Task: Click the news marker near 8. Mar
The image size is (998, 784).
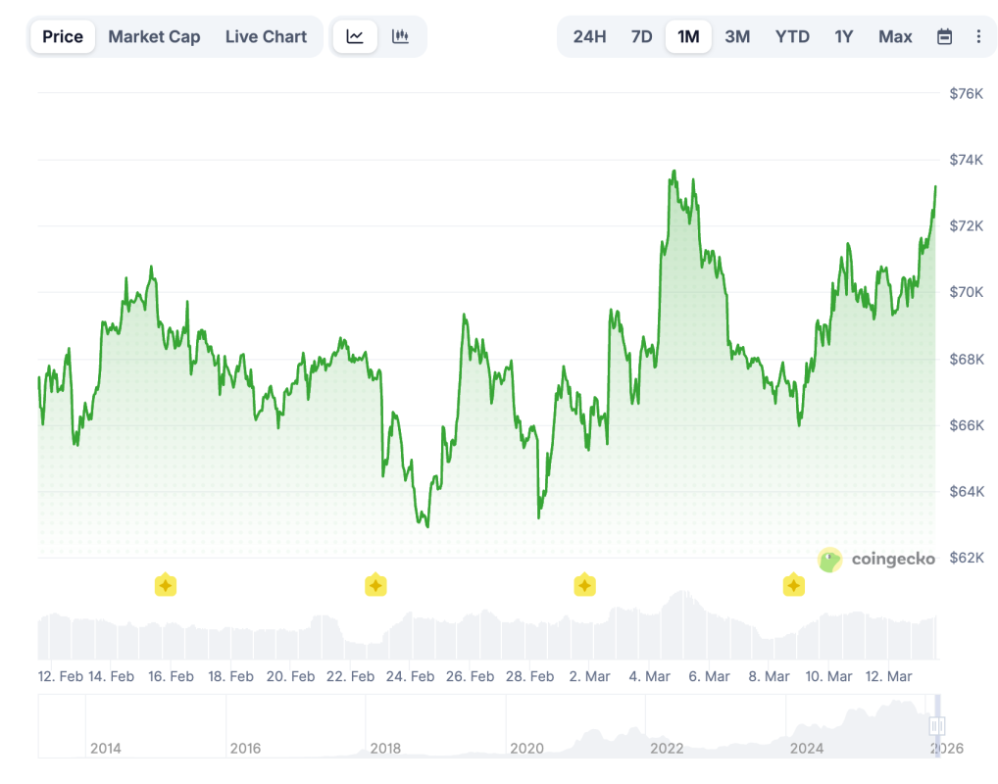Action: point(793,585)
